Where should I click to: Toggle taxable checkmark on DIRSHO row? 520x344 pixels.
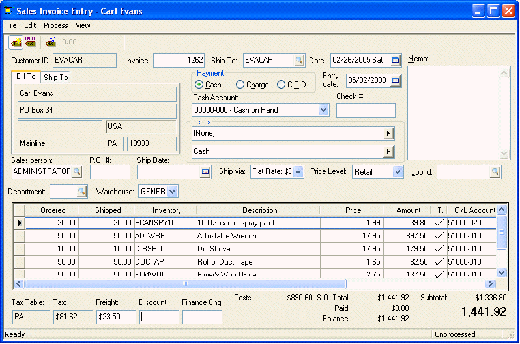(x=439, y=249)
